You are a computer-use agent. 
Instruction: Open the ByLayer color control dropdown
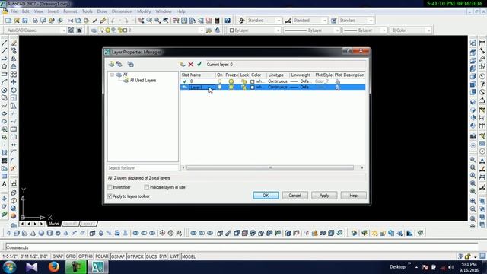coord(278,30)
